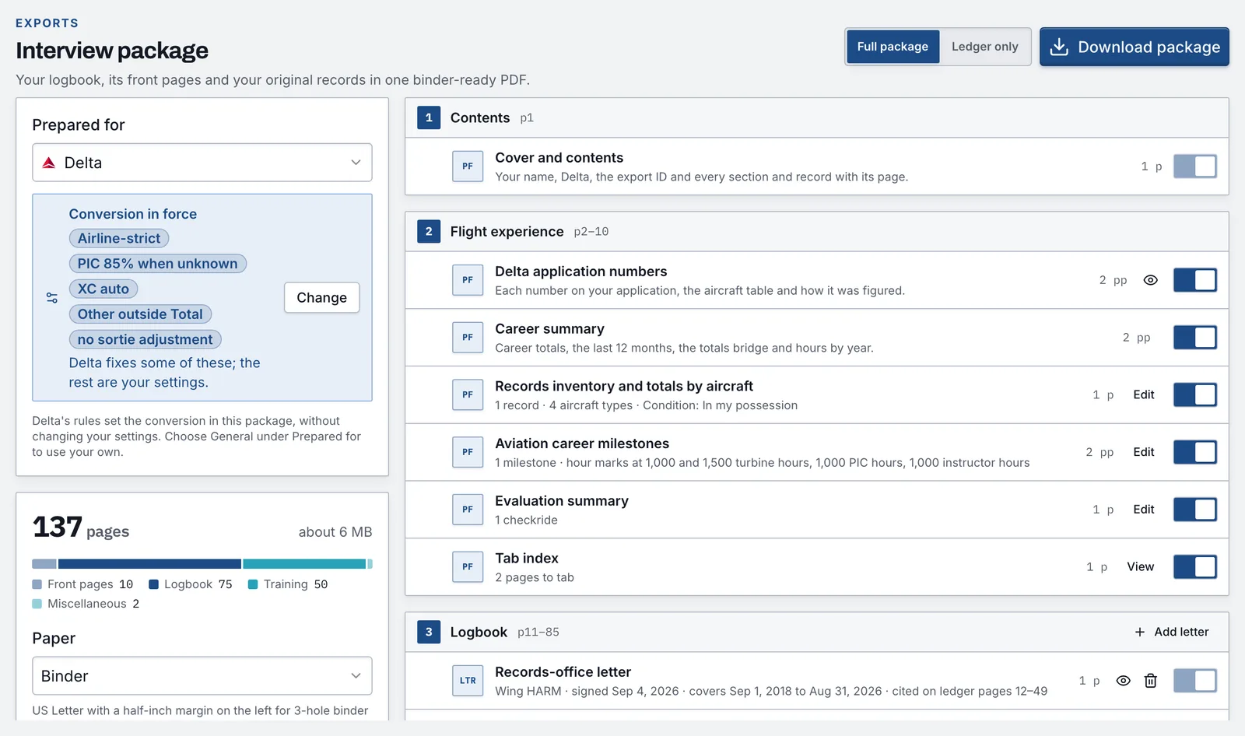Click the section 1 number badge for Contents

tap(429, 117)
